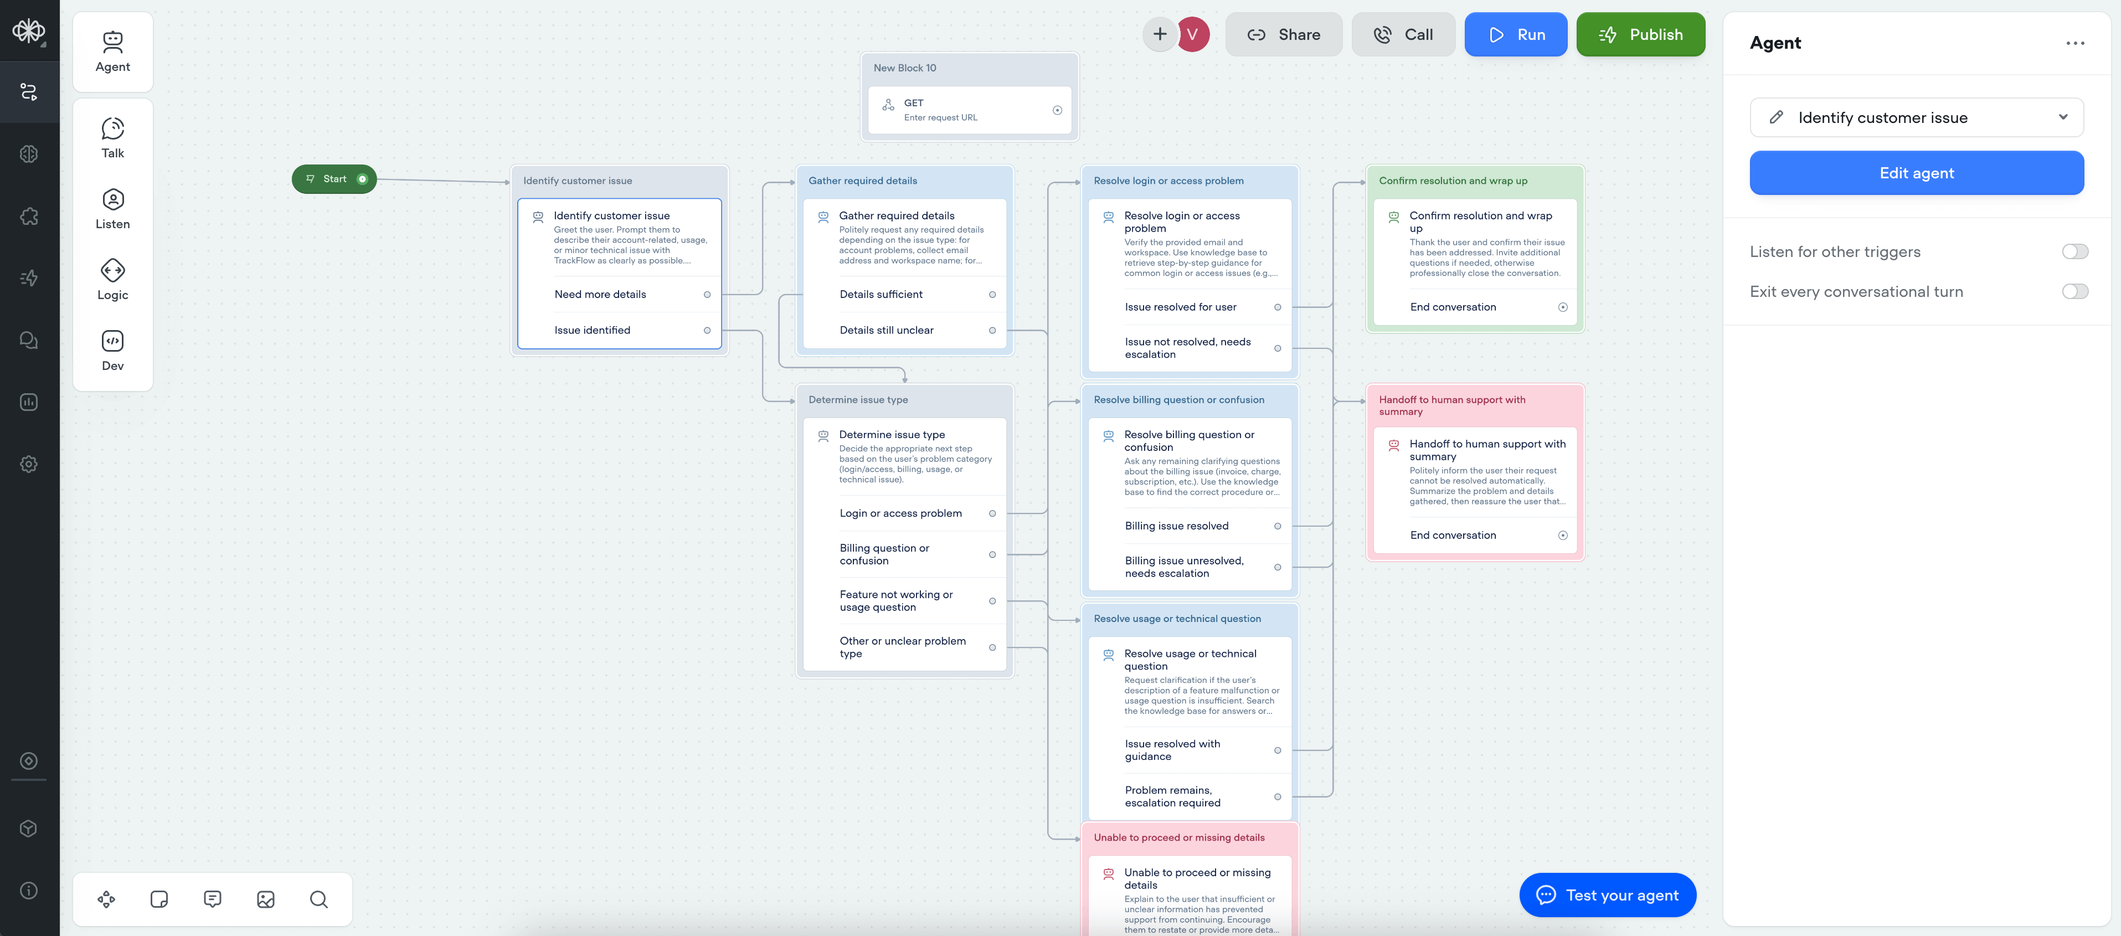Enable Listen for other triggers toggle

point(2074,252)
